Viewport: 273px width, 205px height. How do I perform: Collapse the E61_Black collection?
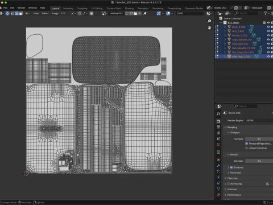tap(221, 23)
